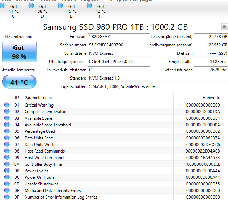The height and width of the screenshot is (221, 228).
Task: Select the D: drive at 38 °C
Action: tap(42, 11)
